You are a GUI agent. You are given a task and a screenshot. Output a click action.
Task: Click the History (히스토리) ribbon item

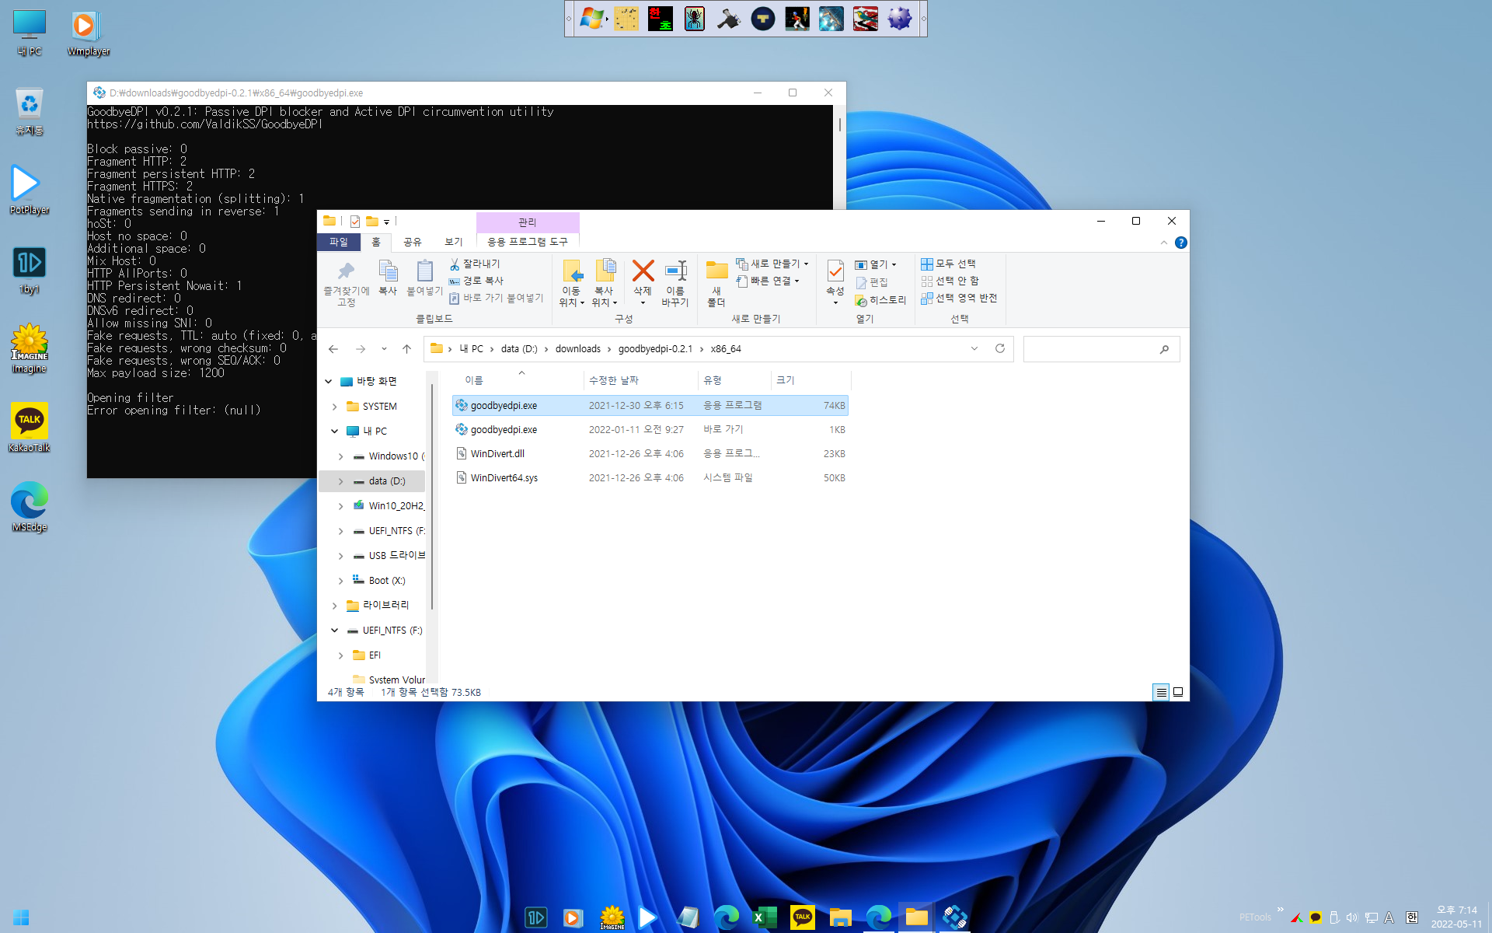[880, 300]
